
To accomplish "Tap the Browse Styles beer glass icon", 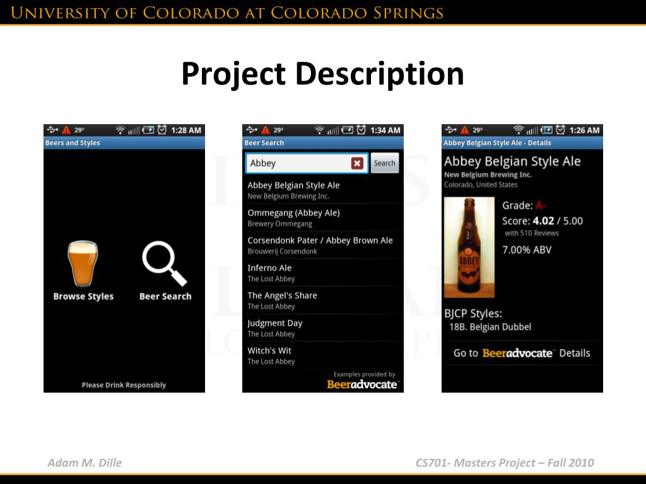I will (x=83, y=263).
